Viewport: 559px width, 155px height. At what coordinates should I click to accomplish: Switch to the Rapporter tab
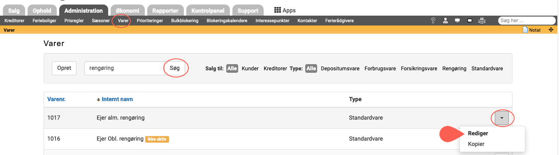click(x=165, y=10)
